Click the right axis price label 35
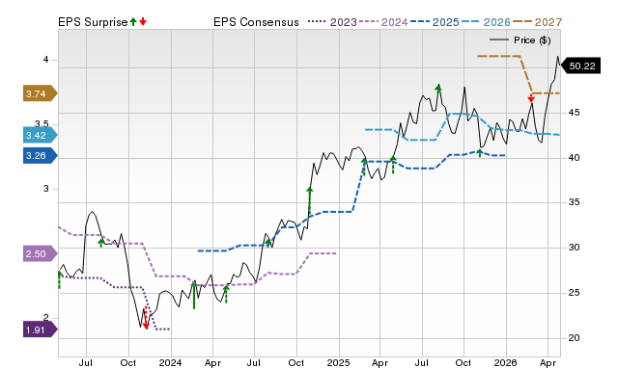This screenshot has width=618, height=368. (574, 202)
